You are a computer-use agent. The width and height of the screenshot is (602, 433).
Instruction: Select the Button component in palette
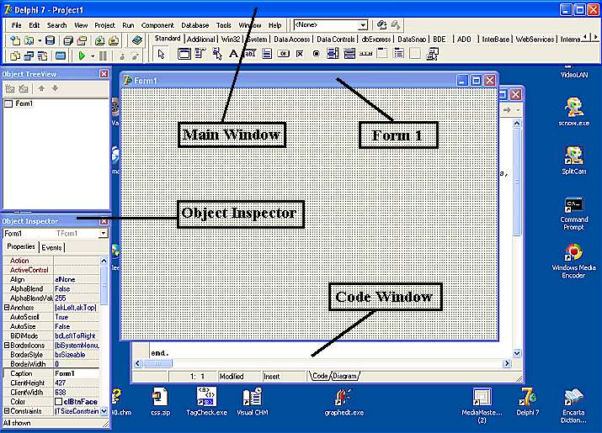(x=283, y=55)
